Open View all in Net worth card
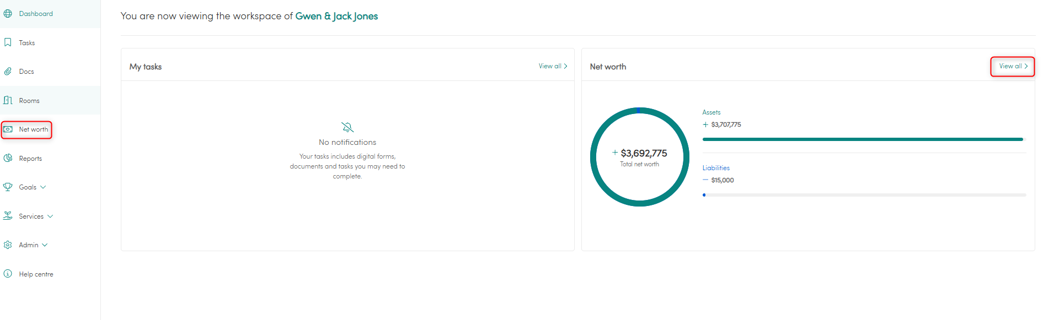Screen dimensions: 1054x320 [x=1013, y=66]
